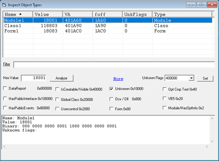Sort by the Type column header

click(182, 14)
